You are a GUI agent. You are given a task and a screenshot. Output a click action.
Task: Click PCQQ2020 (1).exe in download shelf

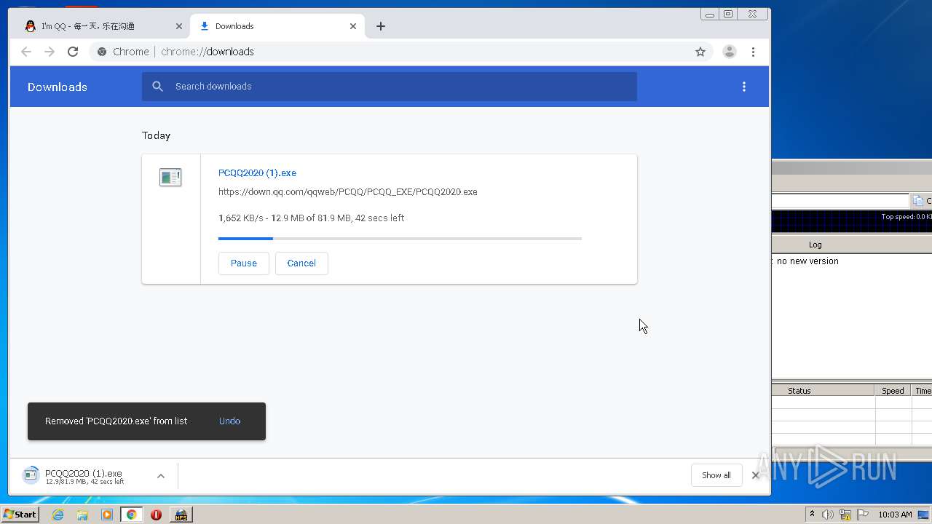point(84,476)
